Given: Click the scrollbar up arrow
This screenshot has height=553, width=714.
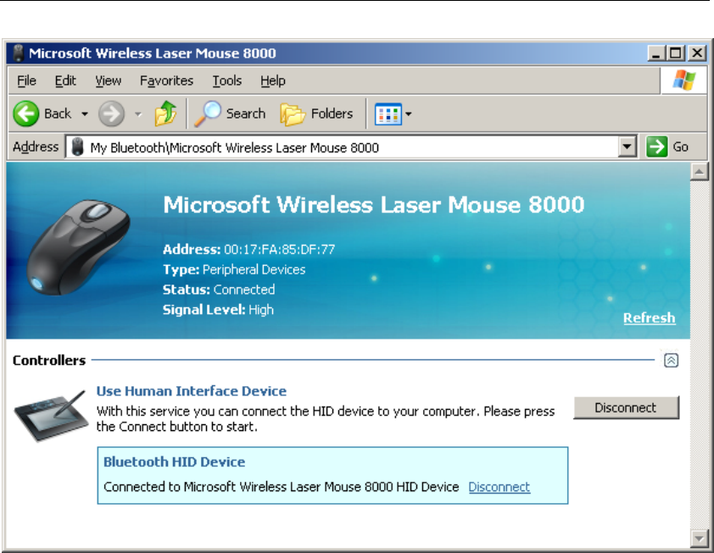Looking at the screenshot, I should [699, 172].
